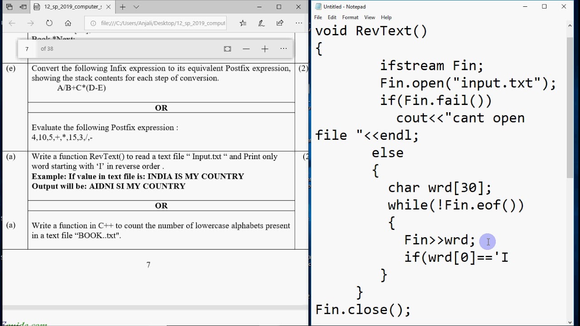This screenshot has width=580, height=326.
Task: Fit the PDF page to width
Action: tap(227, 49)
